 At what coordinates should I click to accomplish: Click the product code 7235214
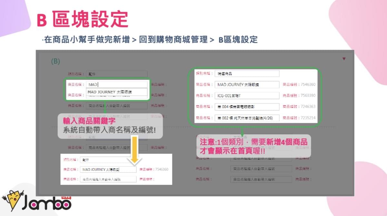308,118
